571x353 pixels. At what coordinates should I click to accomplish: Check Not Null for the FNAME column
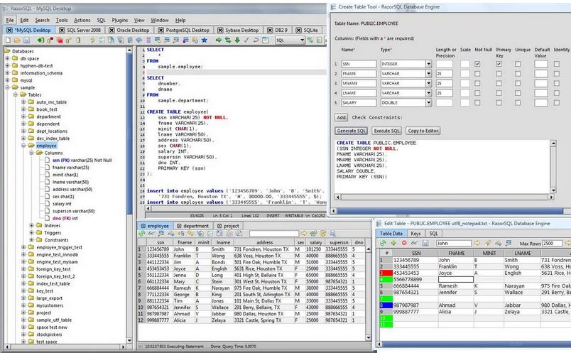click(477, 74)
